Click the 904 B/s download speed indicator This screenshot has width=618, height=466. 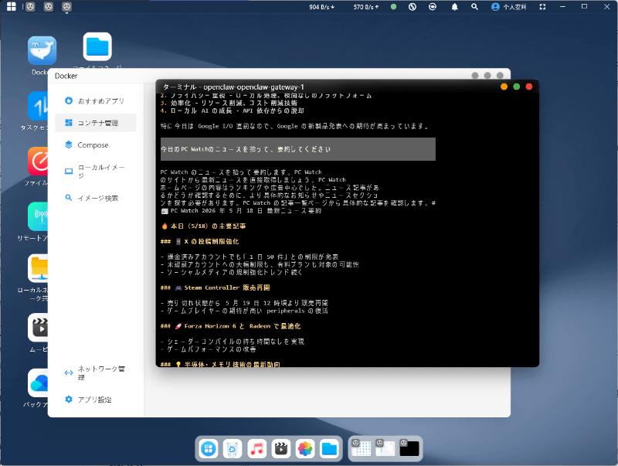[x=322, y=7]
